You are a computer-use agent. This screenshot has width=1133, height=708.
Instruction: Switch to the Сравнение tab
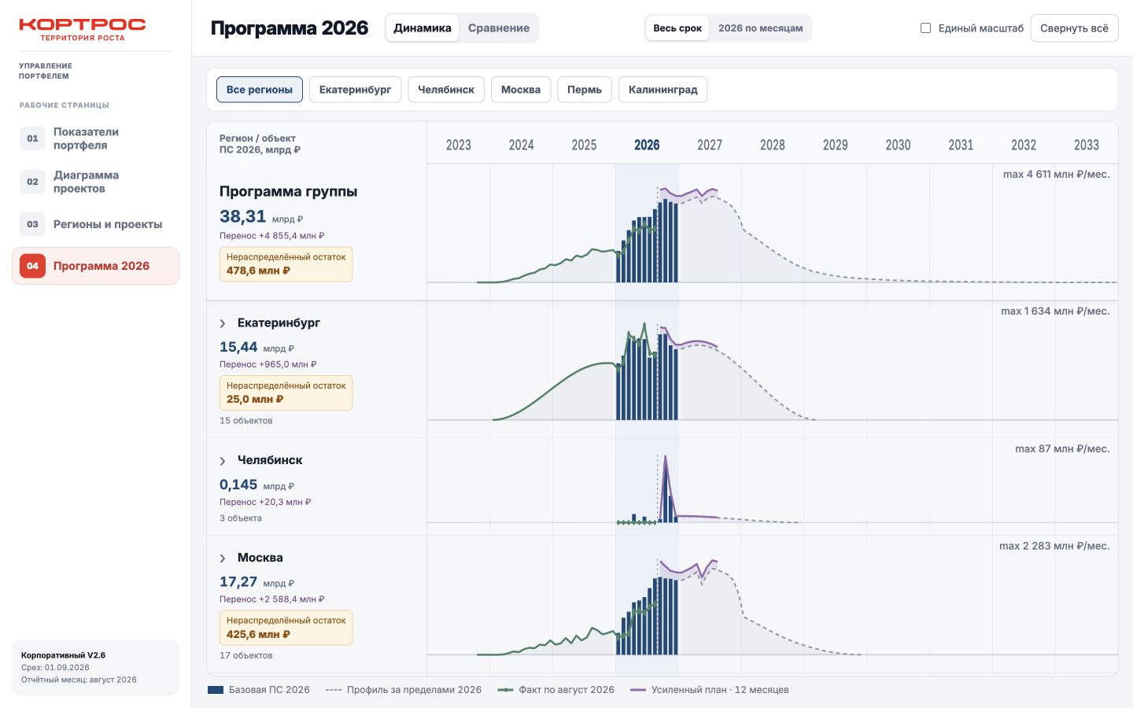(499, 28)
